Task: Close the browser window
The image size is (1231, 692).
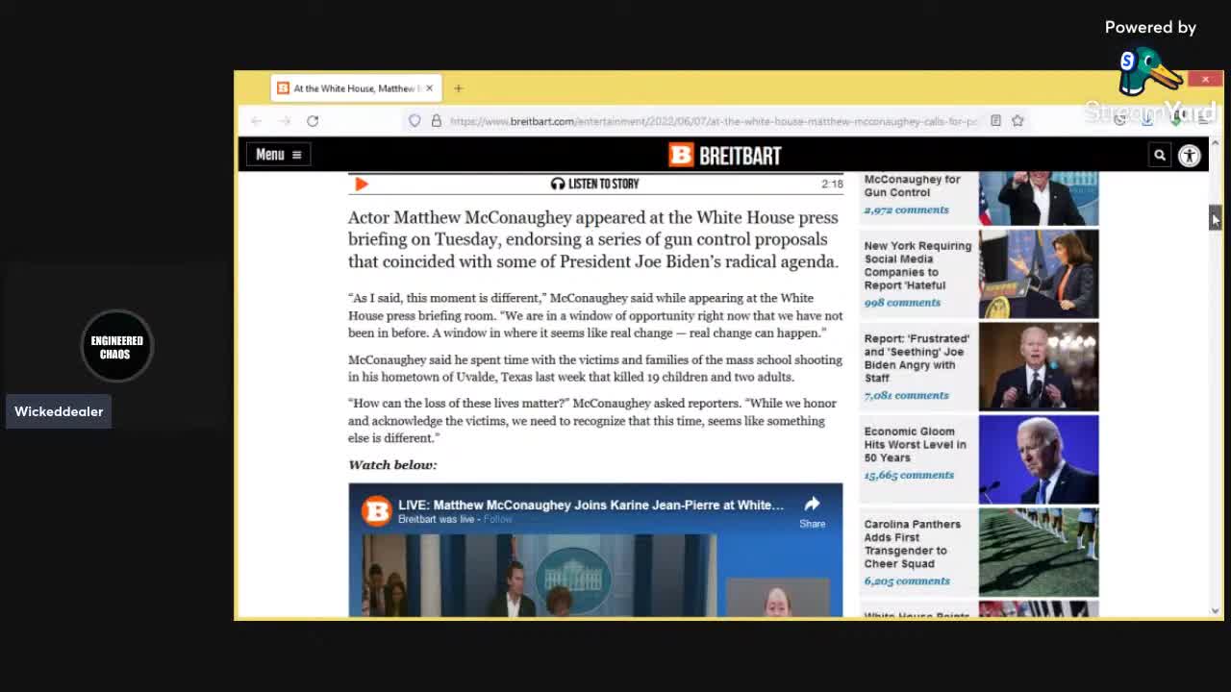Action: [1205, 79]
